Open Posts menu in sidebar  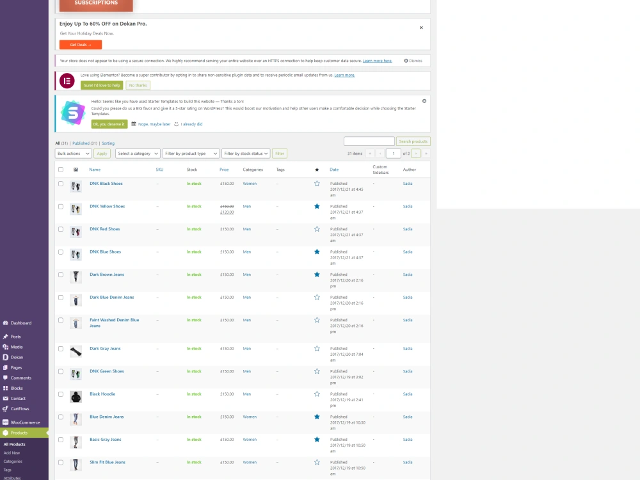(x=15, y=337)
